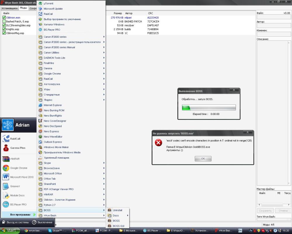Image resolution: width=292 pixels, height=234 pixels.
Task: Click Выход из системы button
Action: pos(16,222)
